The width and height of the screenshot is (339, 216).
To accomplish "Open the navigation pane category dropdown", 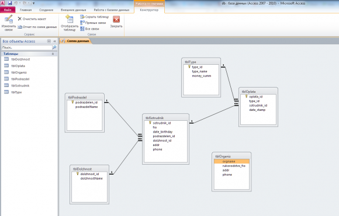I will point(49,41).
